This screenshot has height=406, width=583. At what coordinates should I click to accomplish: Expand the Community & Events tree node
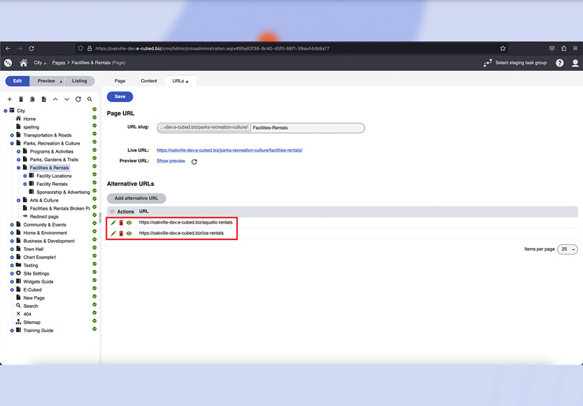[12, 224]
